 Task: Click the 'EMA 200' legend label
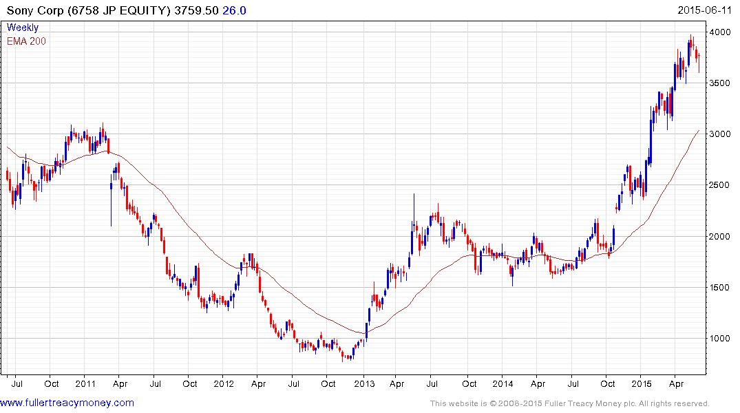(x=26, y=41)
